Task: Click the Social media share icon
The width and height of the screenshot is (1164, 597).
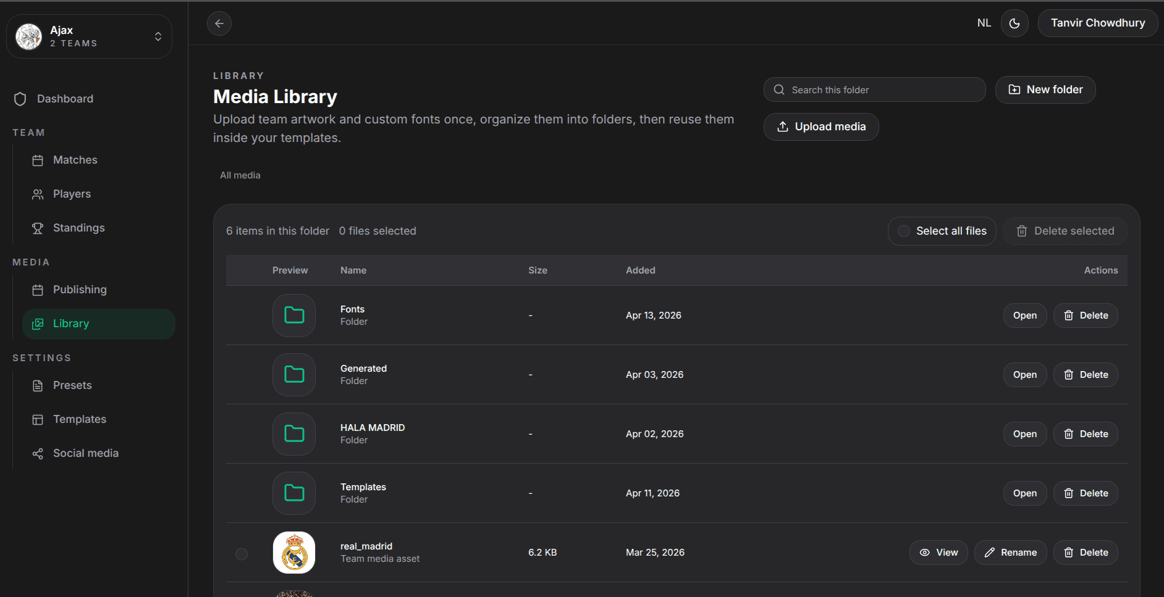Action: coord(38,454)
